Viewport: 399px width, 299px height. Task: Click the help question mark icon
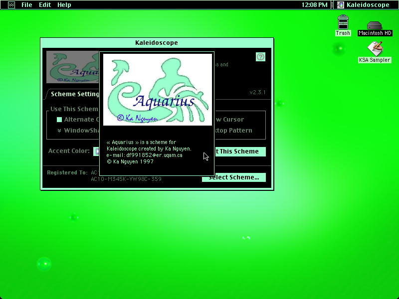tap(260, 57)
